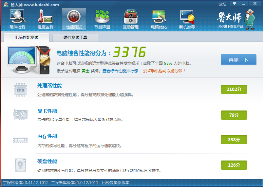Click 显卡的3D运算性能 description text
The width and height of the screenshot is (263, 187).
click(80, 120)
